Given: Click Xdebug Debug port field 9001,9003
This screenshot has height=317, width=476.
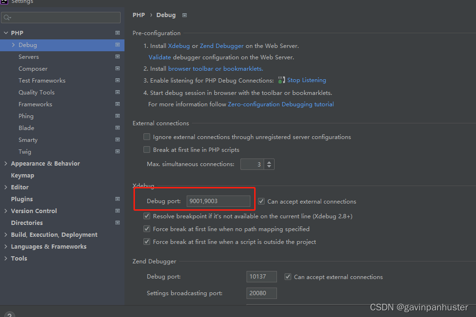Looking at the screenshot, I should tap(218, 201).
